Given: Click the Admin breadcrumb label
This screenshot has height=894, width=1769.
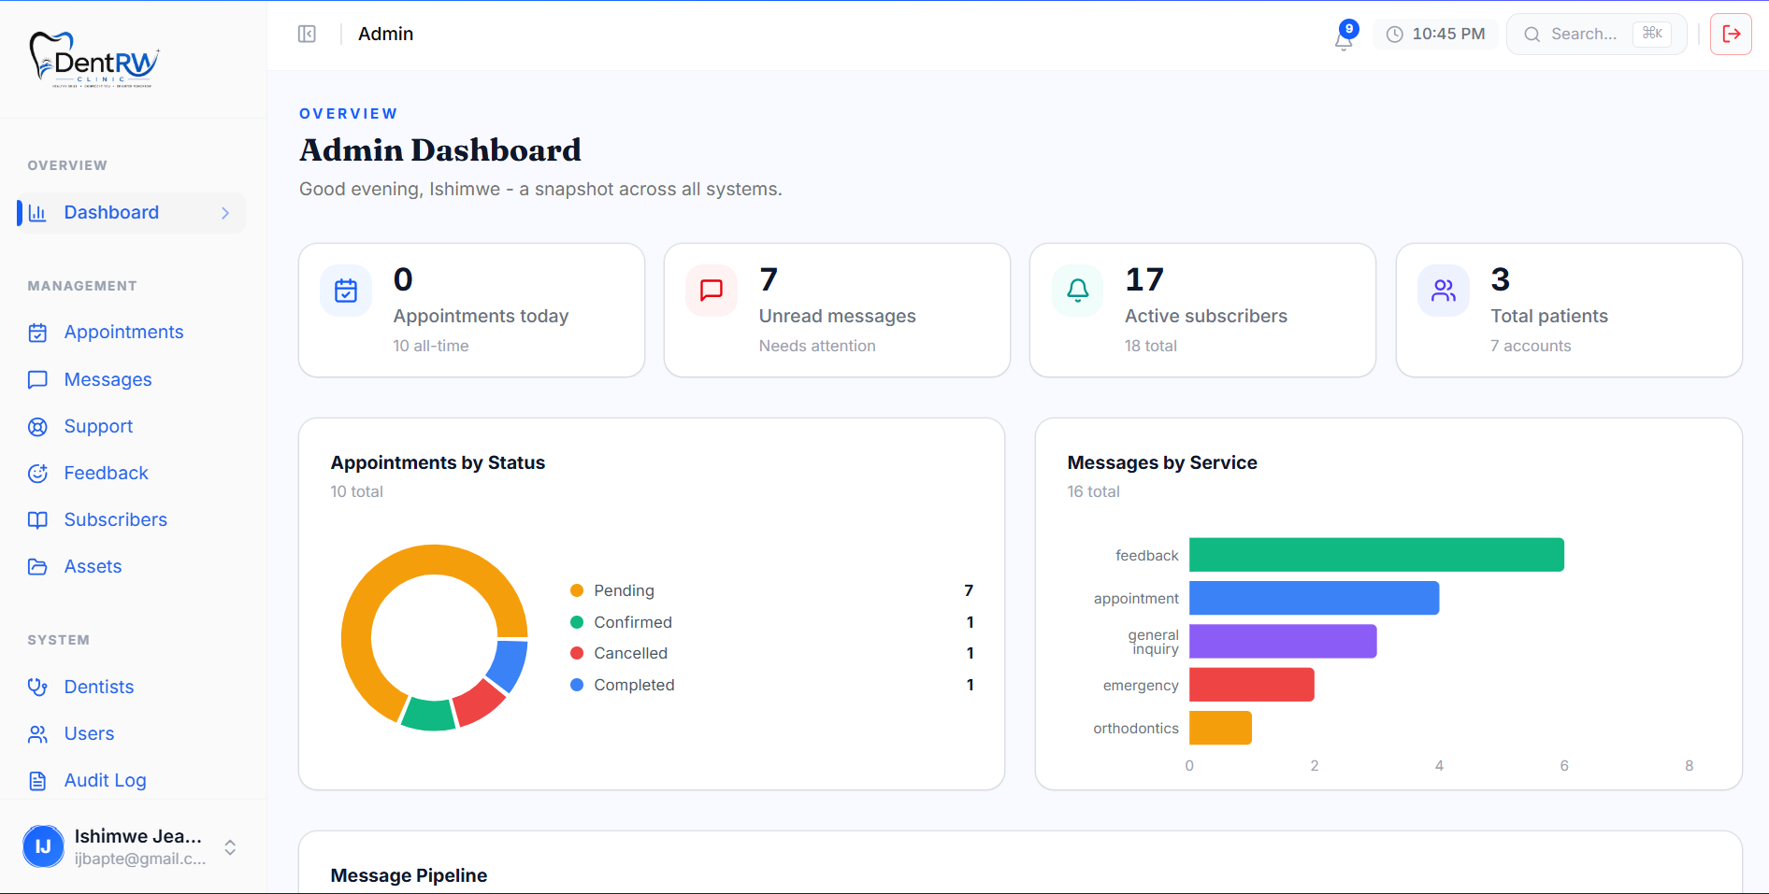Looking at the screenshot, I should point(385,34).
